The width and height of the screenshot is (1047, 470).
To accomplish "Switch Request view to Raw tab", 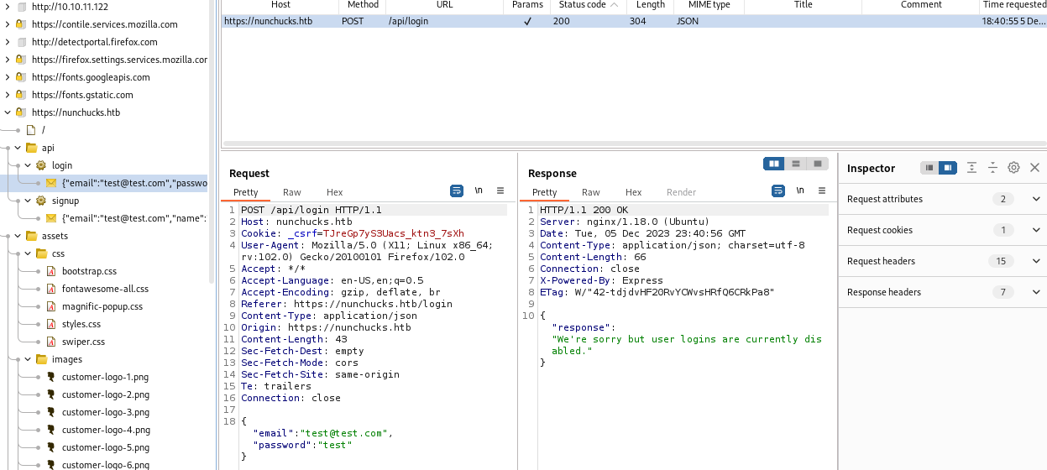I will click(291, 192).
